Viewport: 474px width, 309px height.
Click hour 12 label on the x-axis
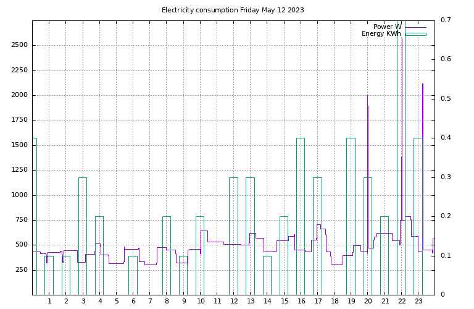pos(235,301)
